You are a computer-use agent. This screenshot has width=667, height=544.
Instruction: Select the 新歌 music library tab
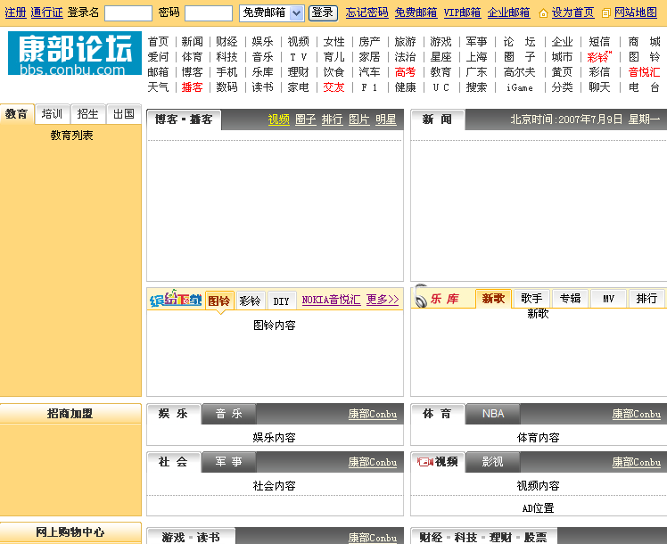coord(493,298)
